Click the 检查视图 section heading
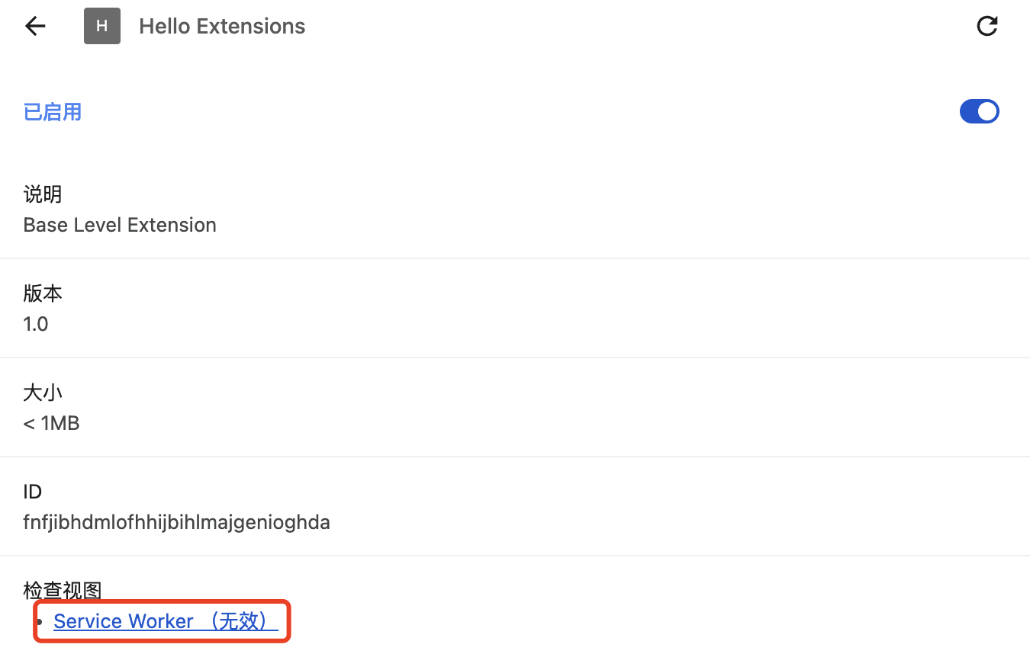Image resolution: width=1030 pixels, height=654 pixels. pos(63,590)
